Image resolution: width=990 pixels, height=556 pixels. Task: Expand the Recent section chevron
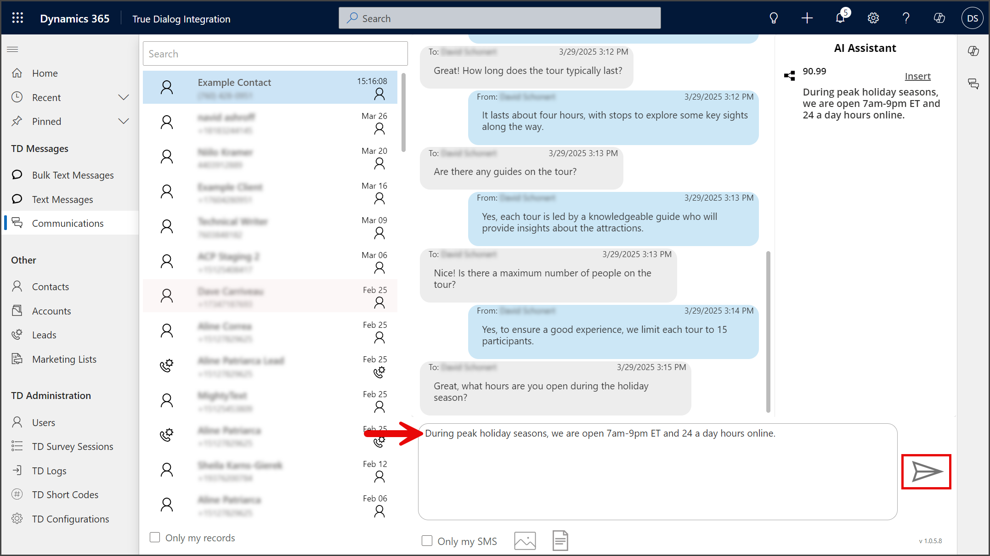124,97
